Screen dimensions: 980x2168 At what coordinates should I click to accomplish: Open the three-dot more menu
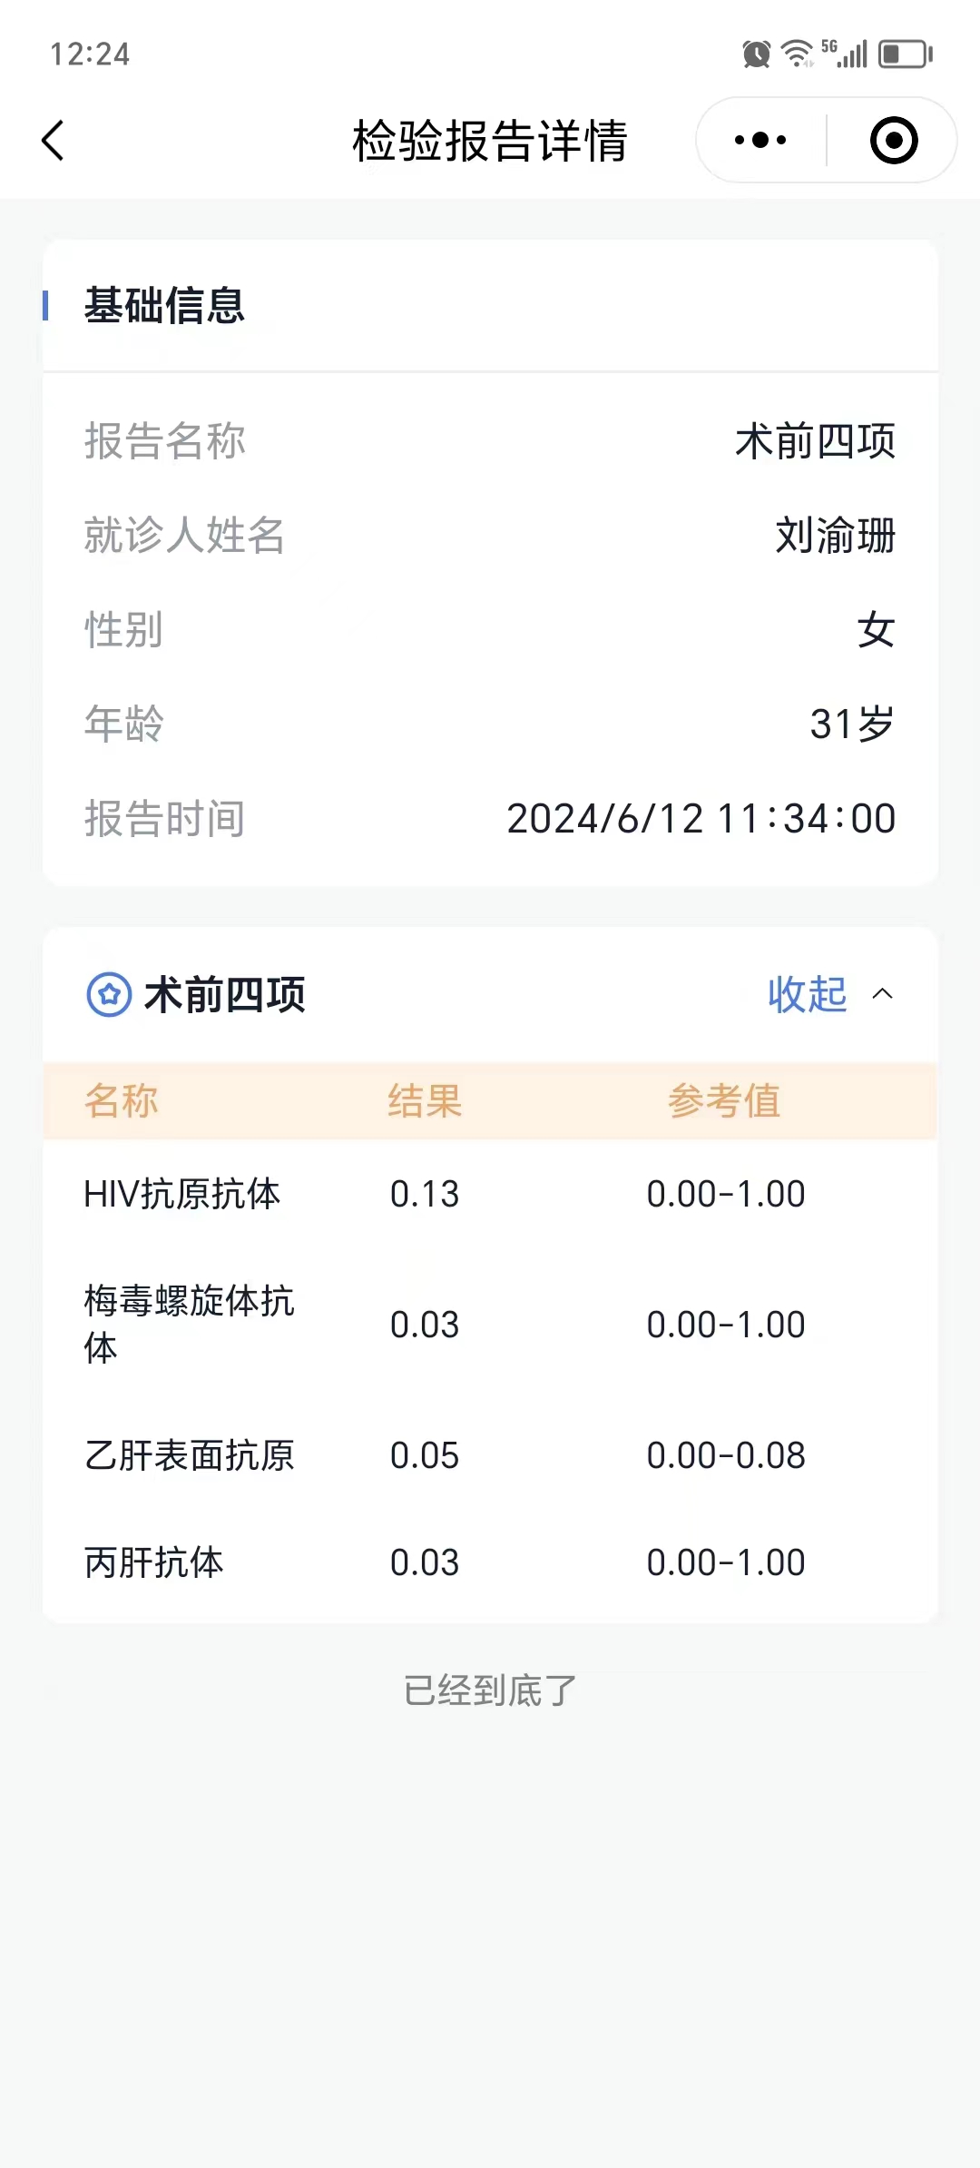pos(760,140)
